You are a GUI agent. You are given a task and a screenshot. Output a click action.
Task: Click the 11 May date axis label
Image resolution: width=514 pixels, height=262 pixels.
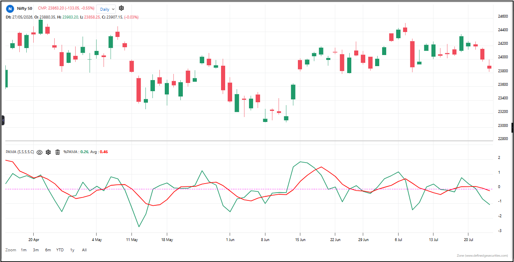coord(132,239)
